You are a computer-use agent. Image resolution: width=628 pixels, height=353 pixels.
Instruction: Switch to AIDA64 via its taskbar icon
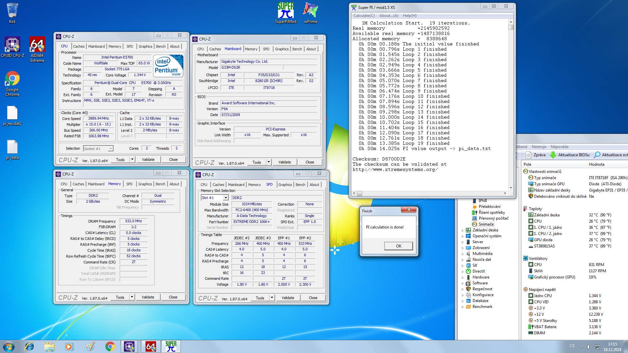(x=150, y=346)
